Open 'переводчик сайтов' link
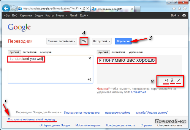190x130 pixels. click(118, 113)
